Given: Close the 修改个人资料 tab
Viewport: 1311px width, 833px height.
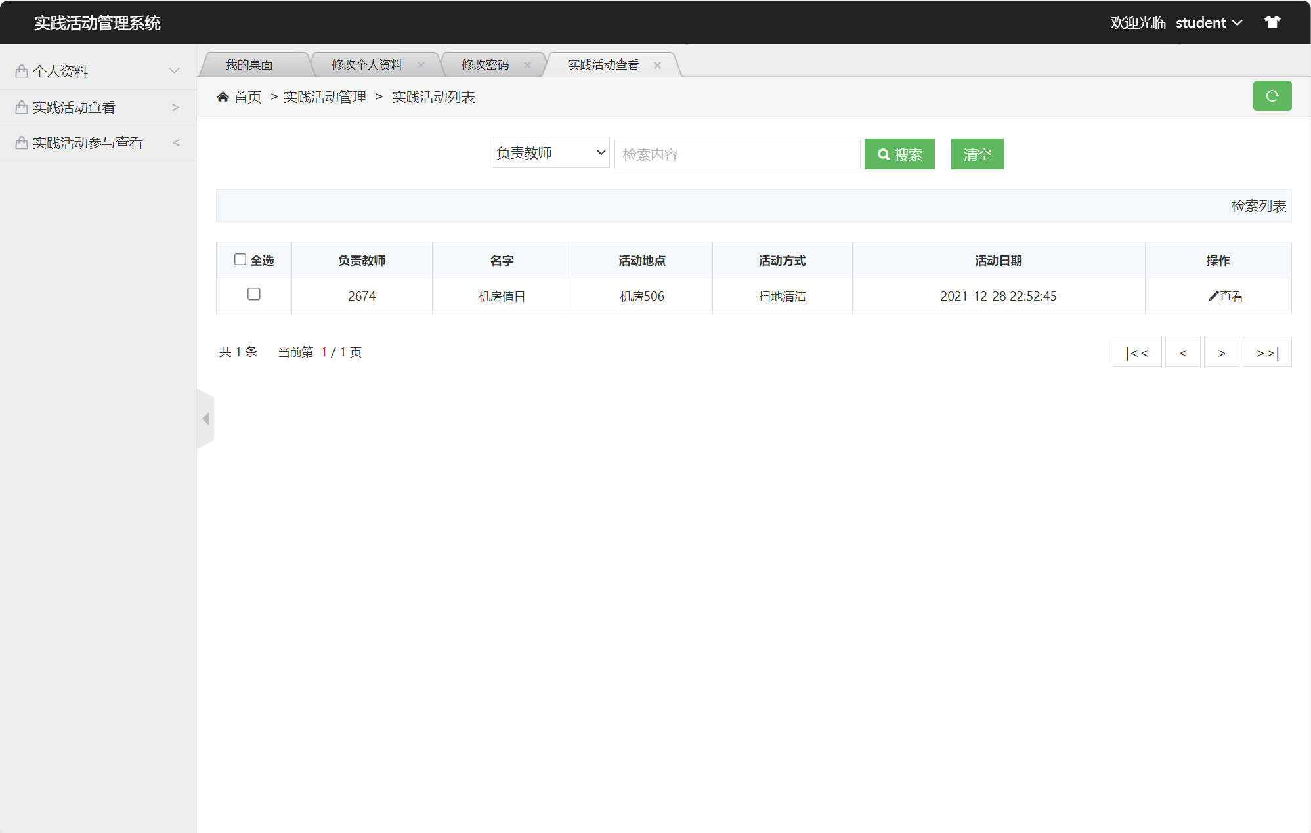Looking at the screenshot, I should point(421,64).
